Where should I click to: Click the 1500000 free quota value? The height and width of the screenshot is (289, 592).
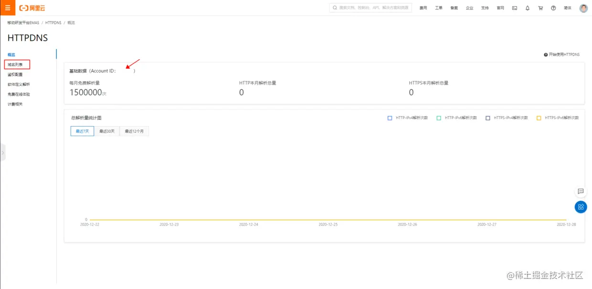(x=86, y=93)
